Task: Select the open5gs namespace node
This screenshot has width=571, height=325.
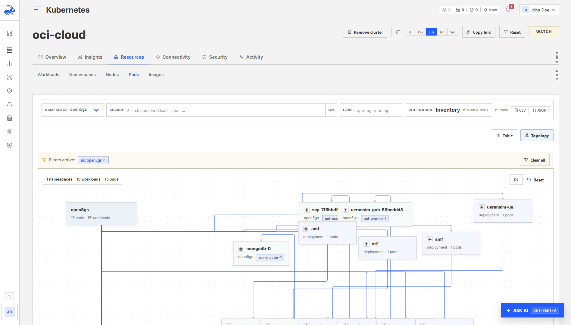Action: (x=101, y=214)
